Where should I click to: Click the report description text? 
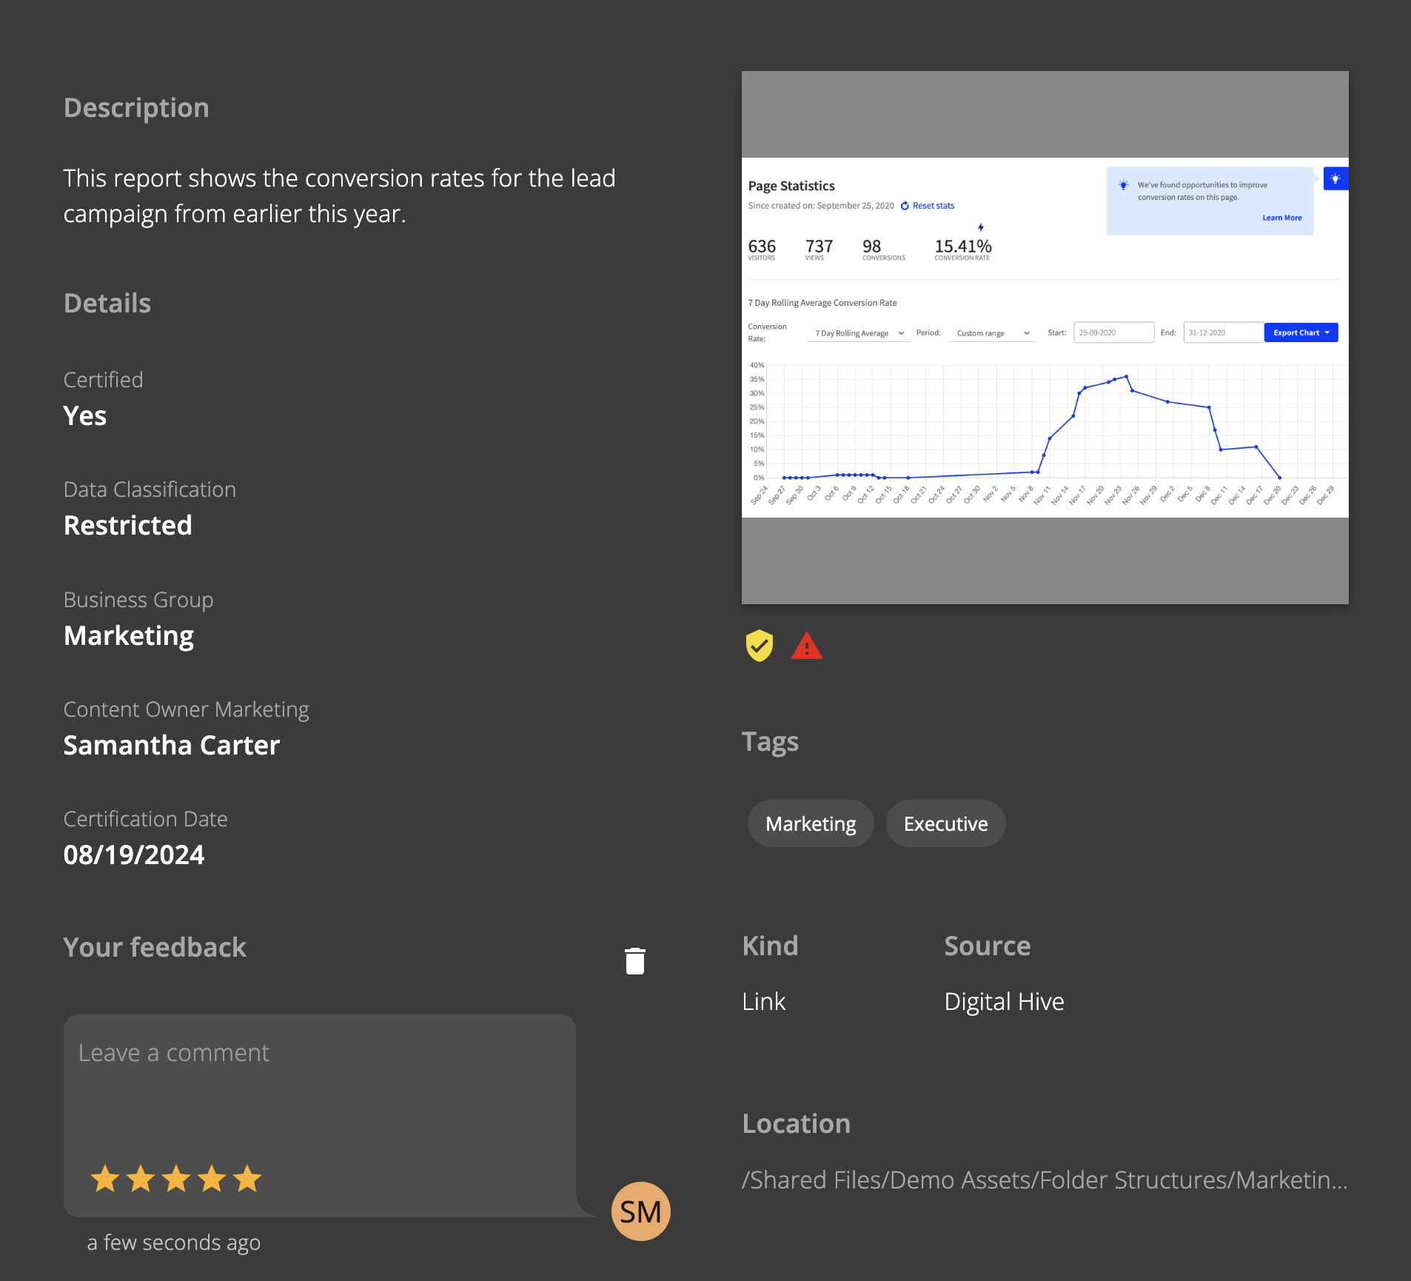point(339,195)
